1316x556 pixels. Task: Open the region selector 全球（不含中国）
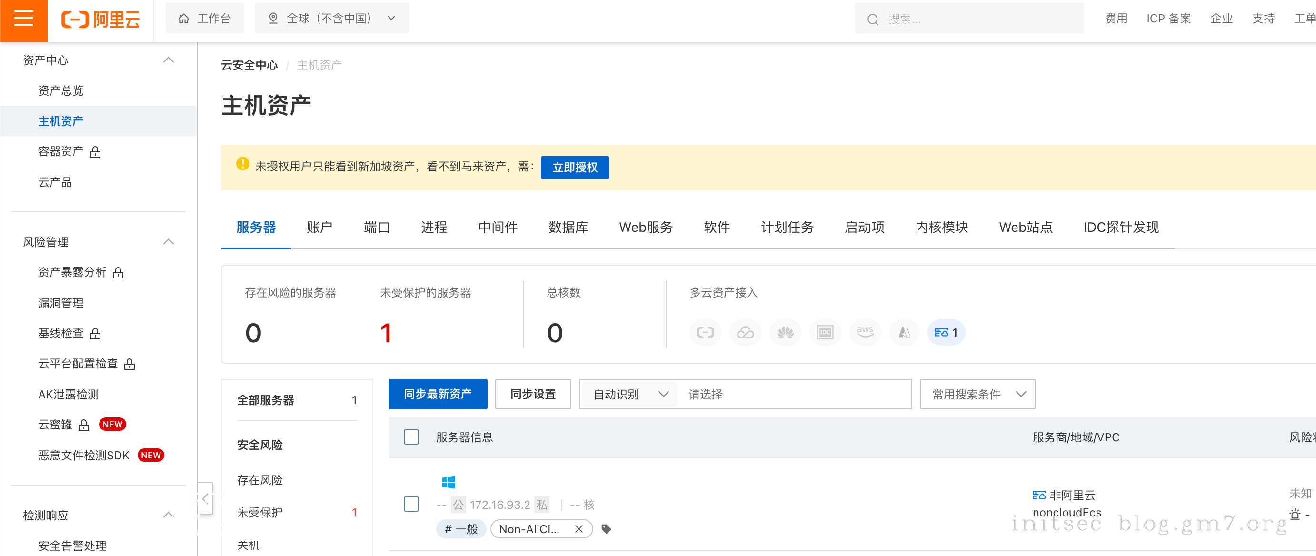point(332,19)
